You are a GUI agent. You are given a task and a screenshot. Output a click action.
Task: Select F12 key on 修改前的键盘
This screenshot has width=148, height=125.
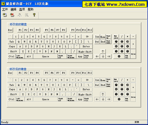coord(90,30)
